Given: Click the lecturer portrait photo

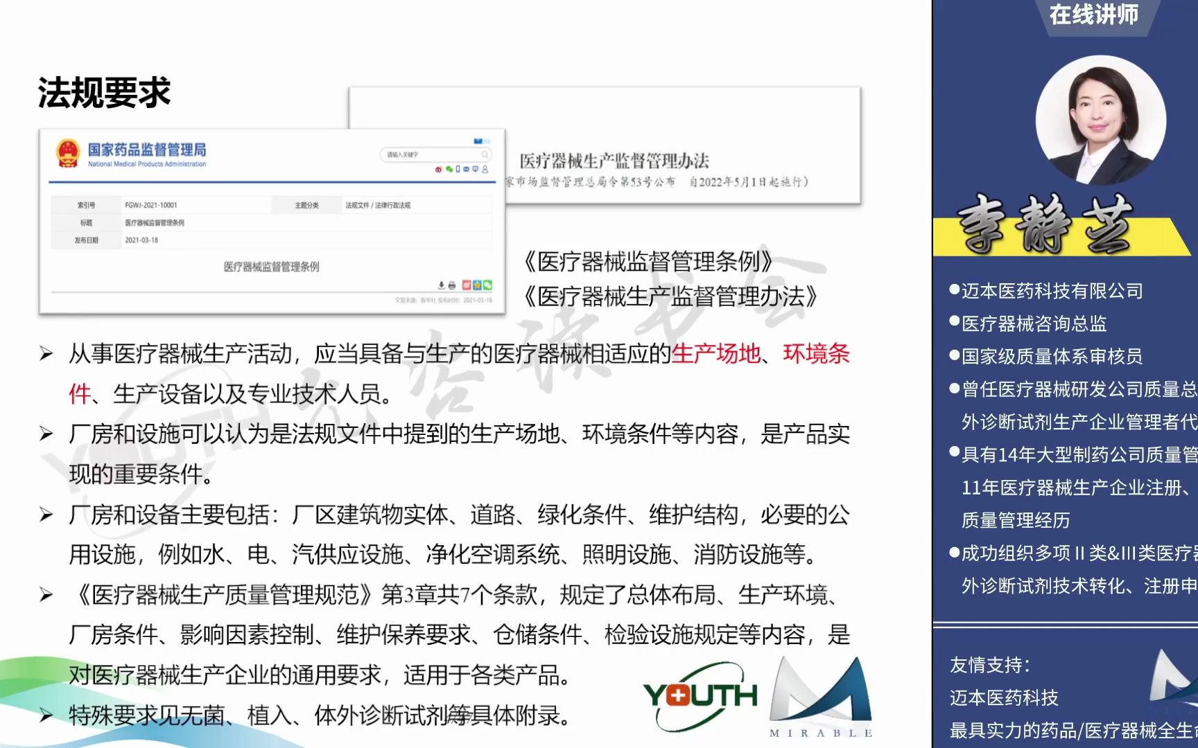Looking at the screenshot, I should pyautogui.click(x=1100, y=121).
